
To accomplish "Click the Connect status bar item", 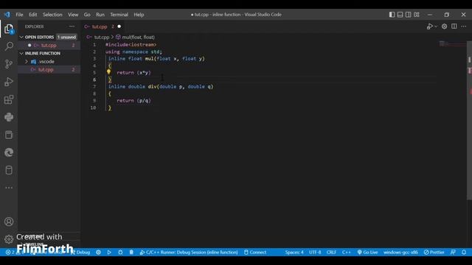I will (255, 252).
